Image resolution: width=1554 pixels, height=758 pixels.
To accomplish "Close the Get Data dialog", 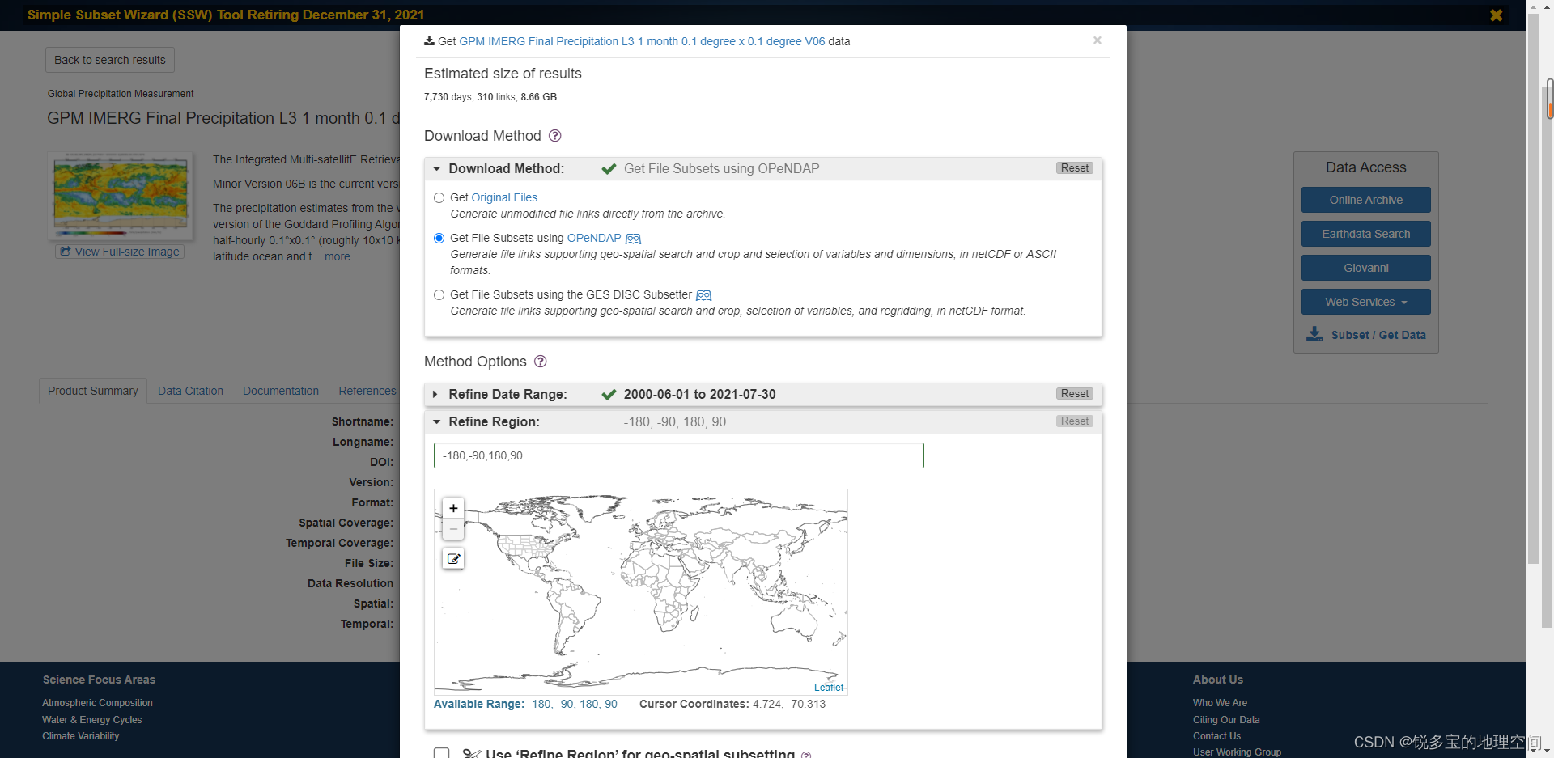I will tap(1098, 40).
